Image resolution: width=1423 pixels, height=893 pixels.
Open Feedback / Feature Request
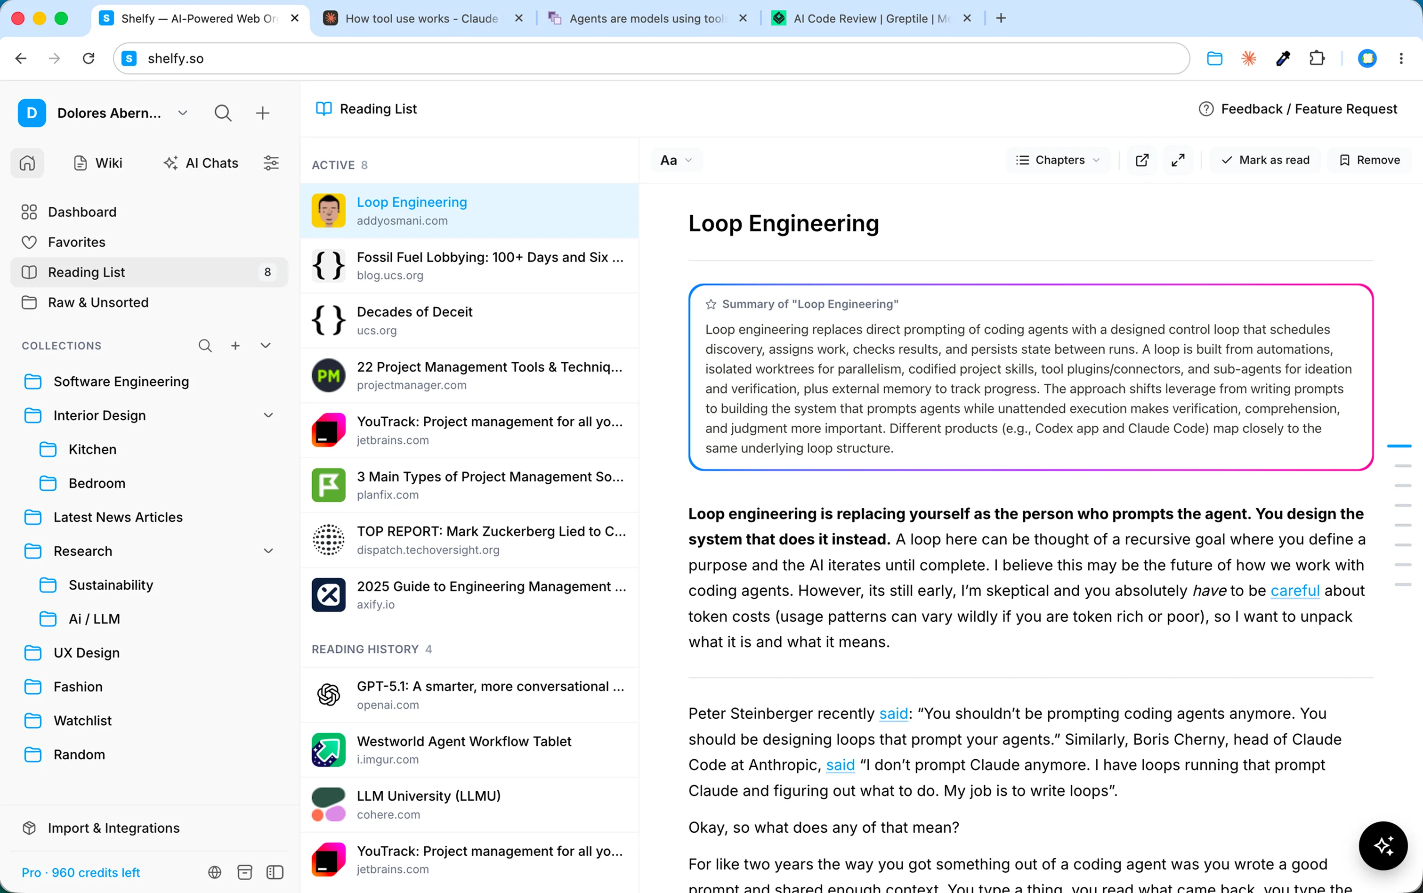pos(1298,109)
